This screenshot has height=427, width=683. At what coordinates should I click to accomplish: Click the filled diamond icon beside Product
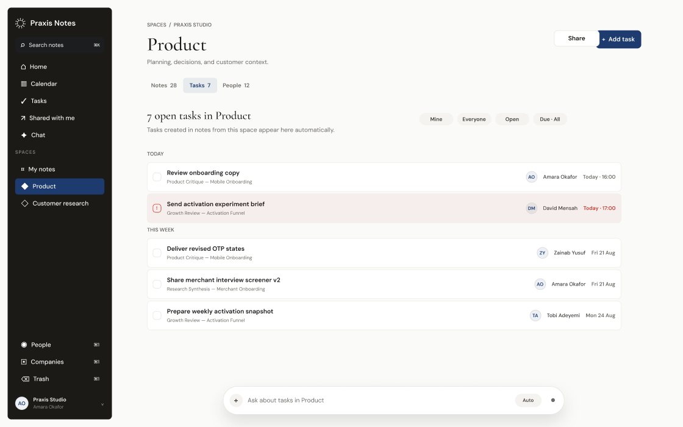(x=25, y=186)
